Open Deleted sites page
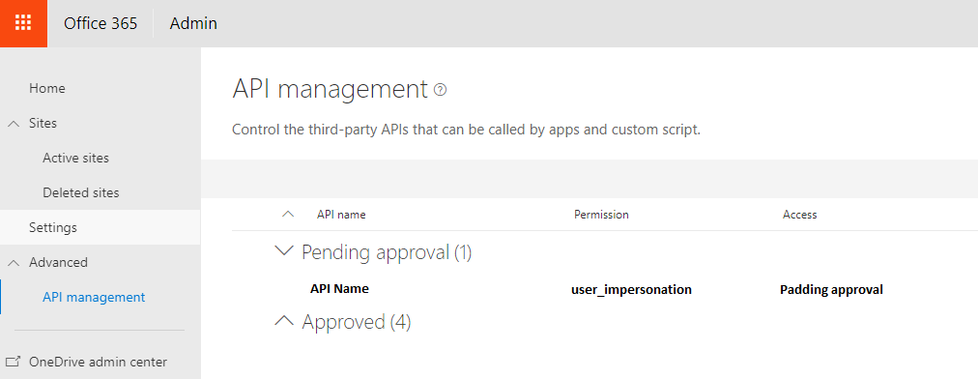 (80, 193)
